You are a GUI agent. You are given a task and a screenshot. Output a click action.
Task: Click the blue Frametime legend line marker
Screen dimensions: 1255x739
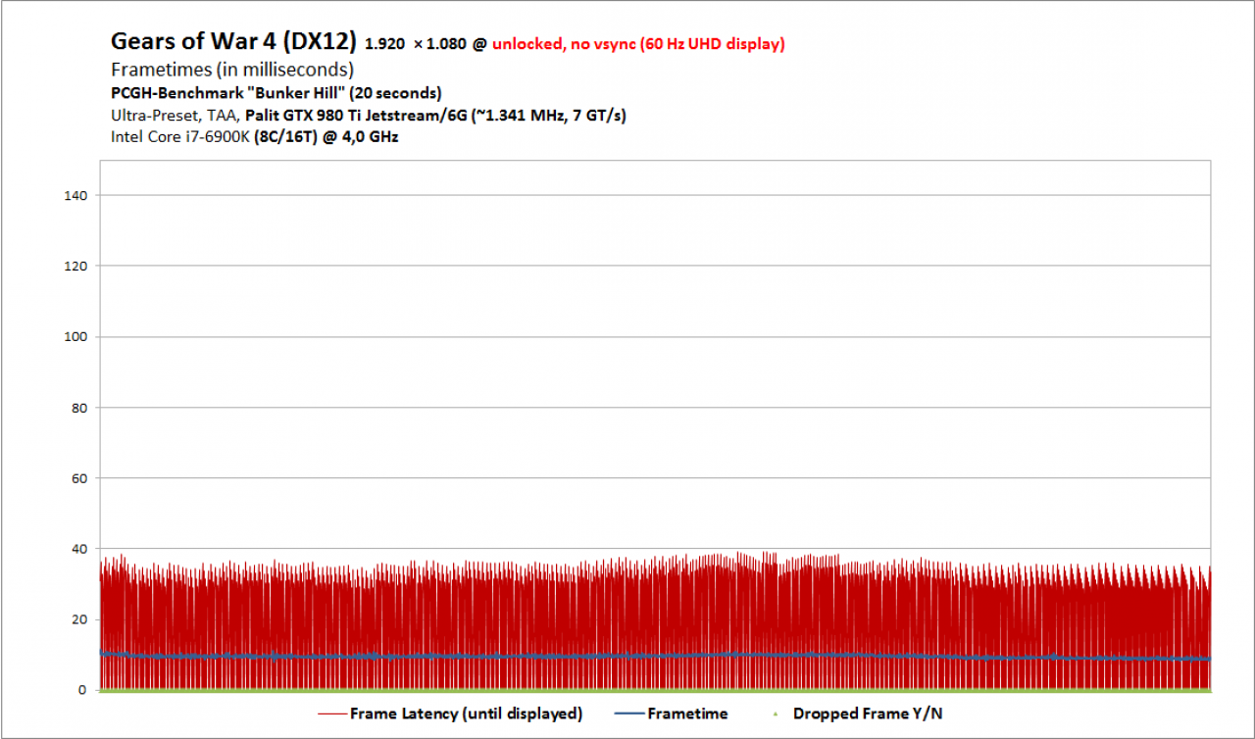point(629,714)
